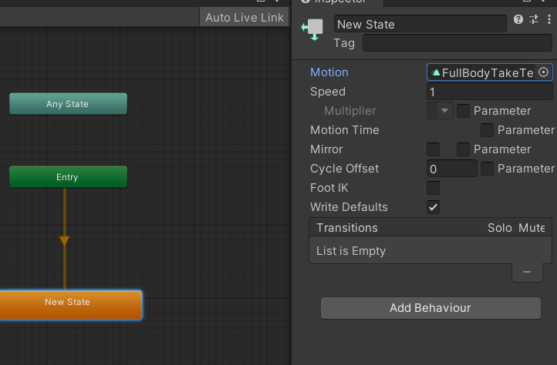The height and width of the screenshot is (365, 557).
Task: Click the Mute column label
Action: click(532, 228)
